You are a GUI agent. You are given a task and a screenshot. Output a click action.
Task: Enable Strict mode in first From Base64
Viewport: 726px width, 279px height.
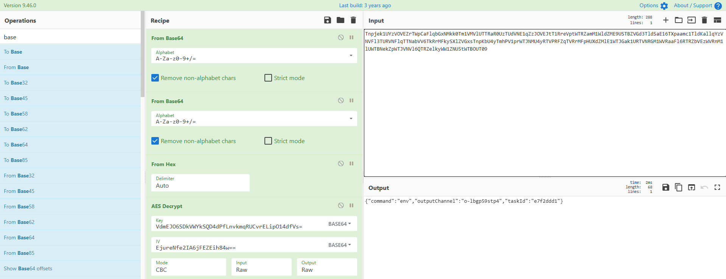click(268, 78)
